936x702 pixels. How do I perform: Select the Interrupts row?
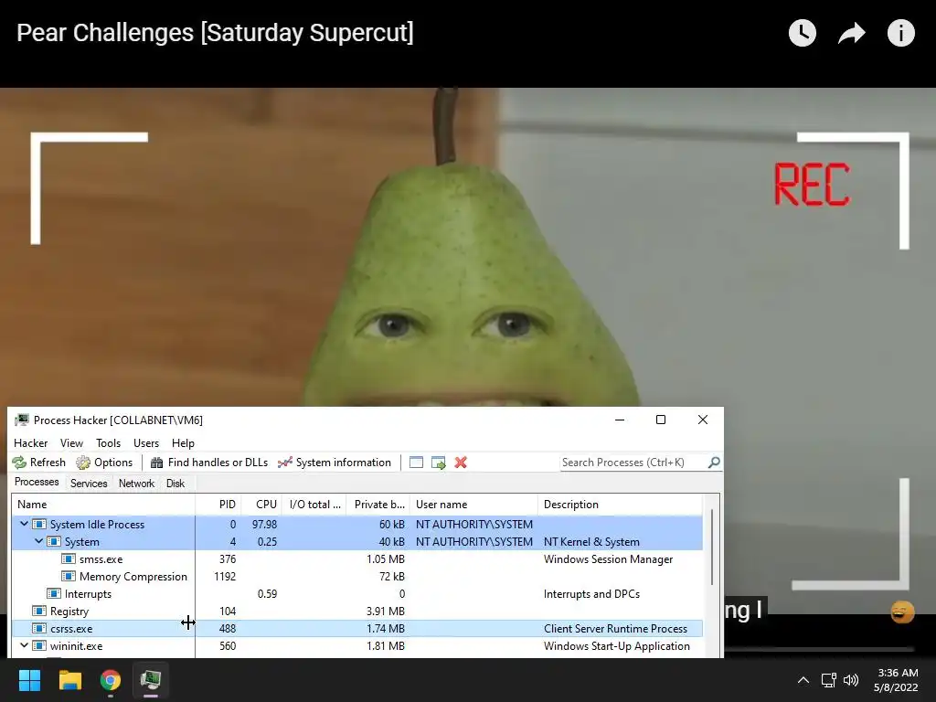[x=357, y=594]
